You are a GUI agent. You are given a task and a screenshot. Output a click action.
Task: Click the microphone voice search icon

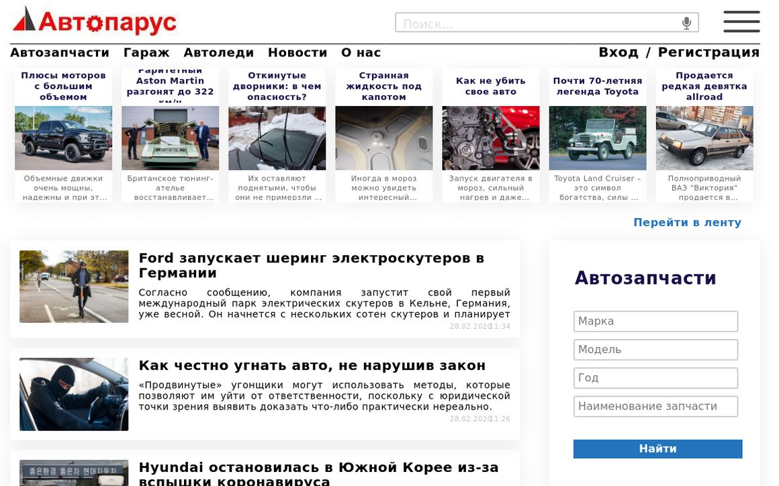click(686, 23)
